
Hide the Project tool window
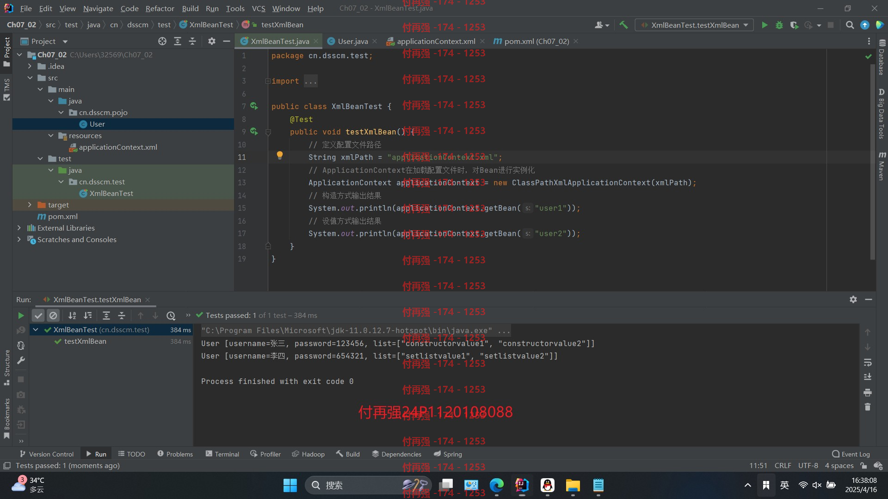pyautogui.click(x=227, y=41)
